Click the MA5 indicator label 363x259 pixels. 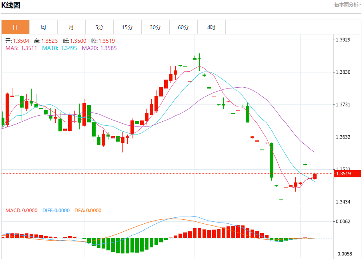pos(21,48)
